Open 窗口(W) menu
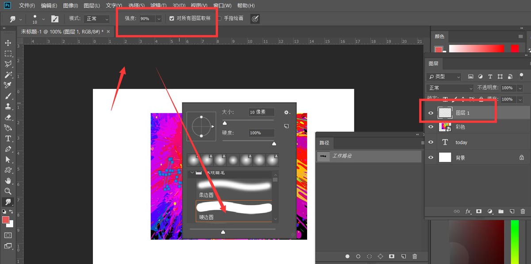The height and width of the screenshot is (264, 531). click(223, 6)
